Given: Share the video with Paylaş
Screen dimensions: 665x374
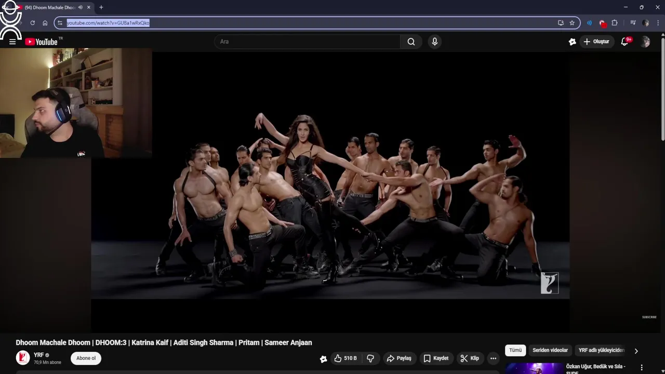Looking at the screenshot, I should [399, 358].
